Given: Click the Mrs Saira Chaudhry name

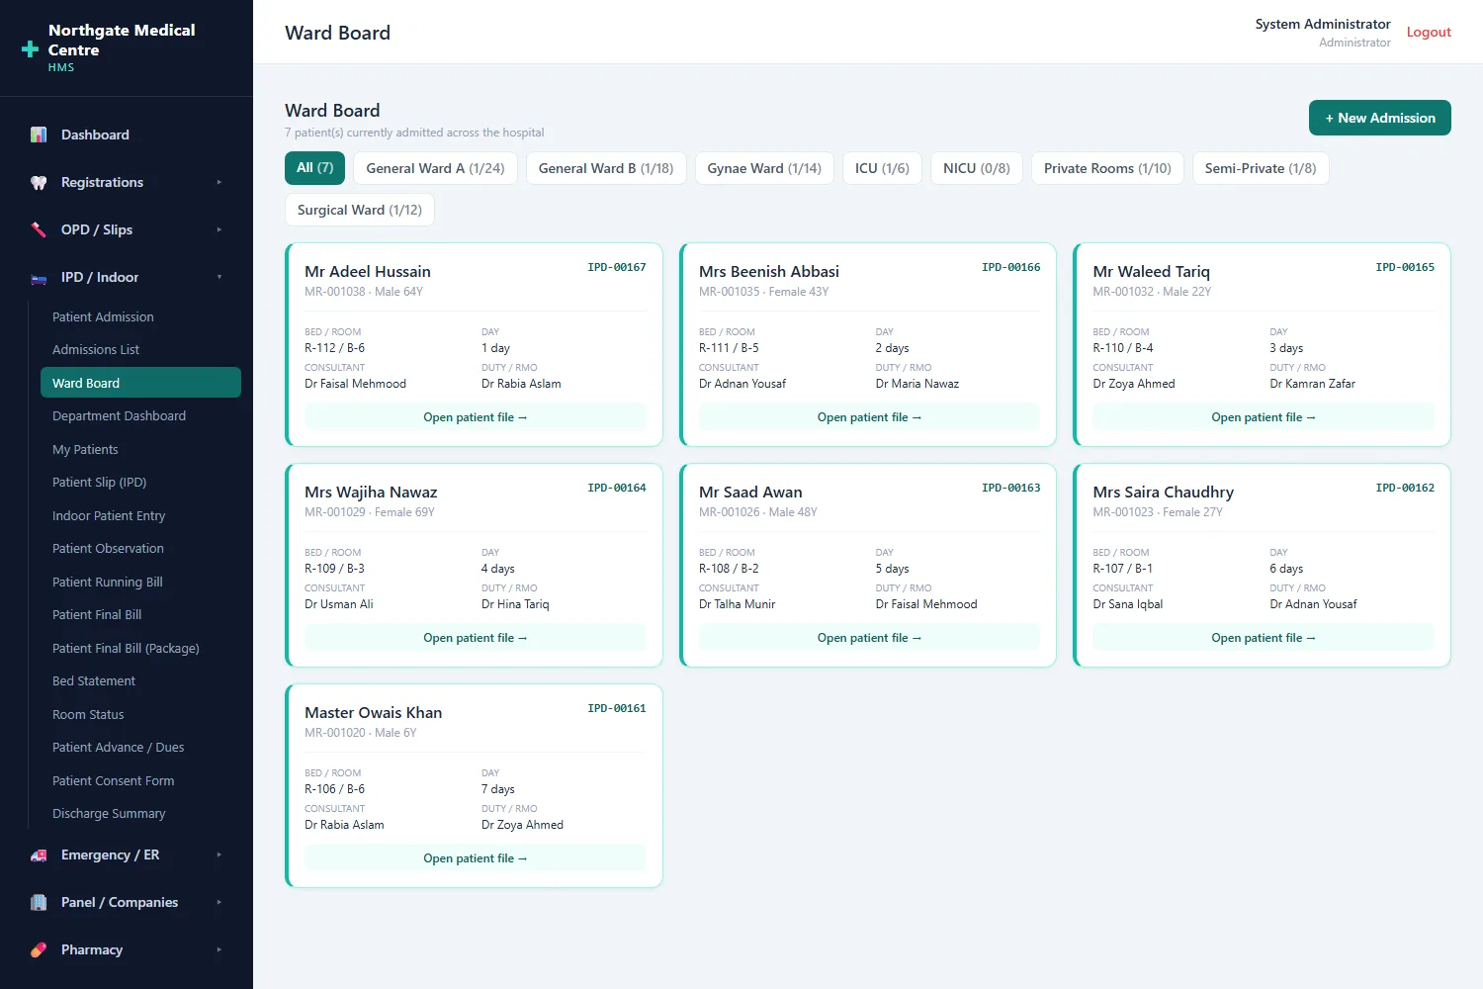Looking at the screenshot, I should pos(1164,492).
